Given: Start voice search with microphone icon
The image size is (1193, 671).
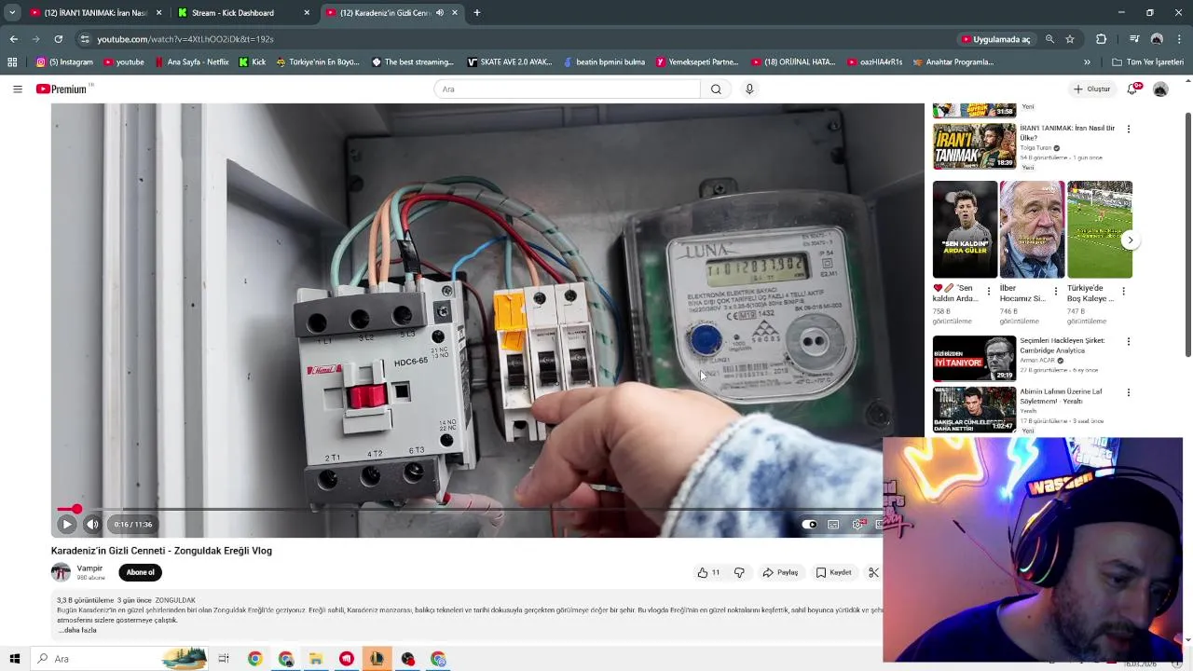Looking at the screenshot, I should click(x=749, y=89).
